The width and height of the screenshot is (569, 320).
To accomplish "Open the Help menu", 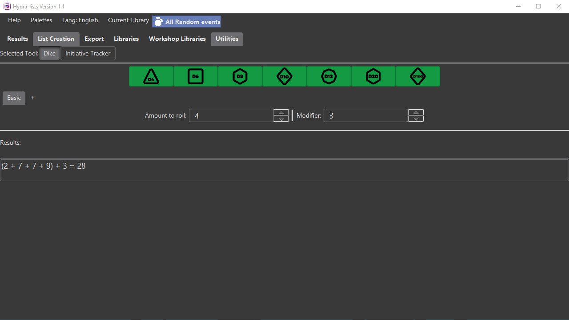I will point(14,20).
